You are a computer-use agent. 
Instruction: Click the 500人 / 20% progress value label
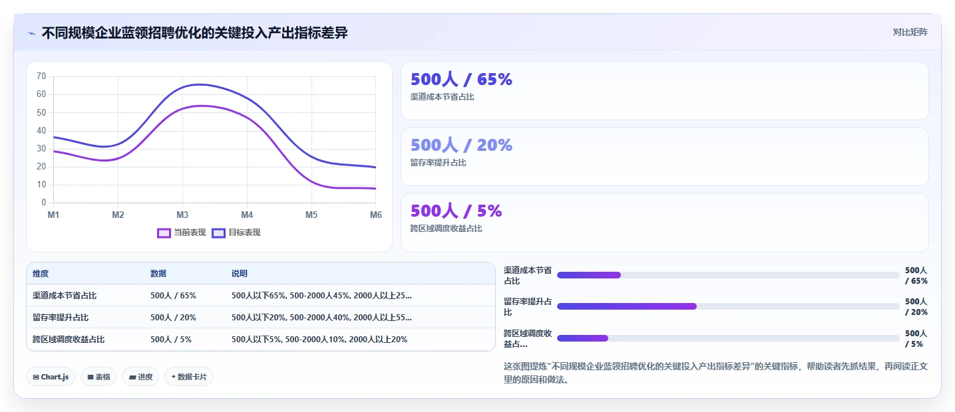(916, 307)
